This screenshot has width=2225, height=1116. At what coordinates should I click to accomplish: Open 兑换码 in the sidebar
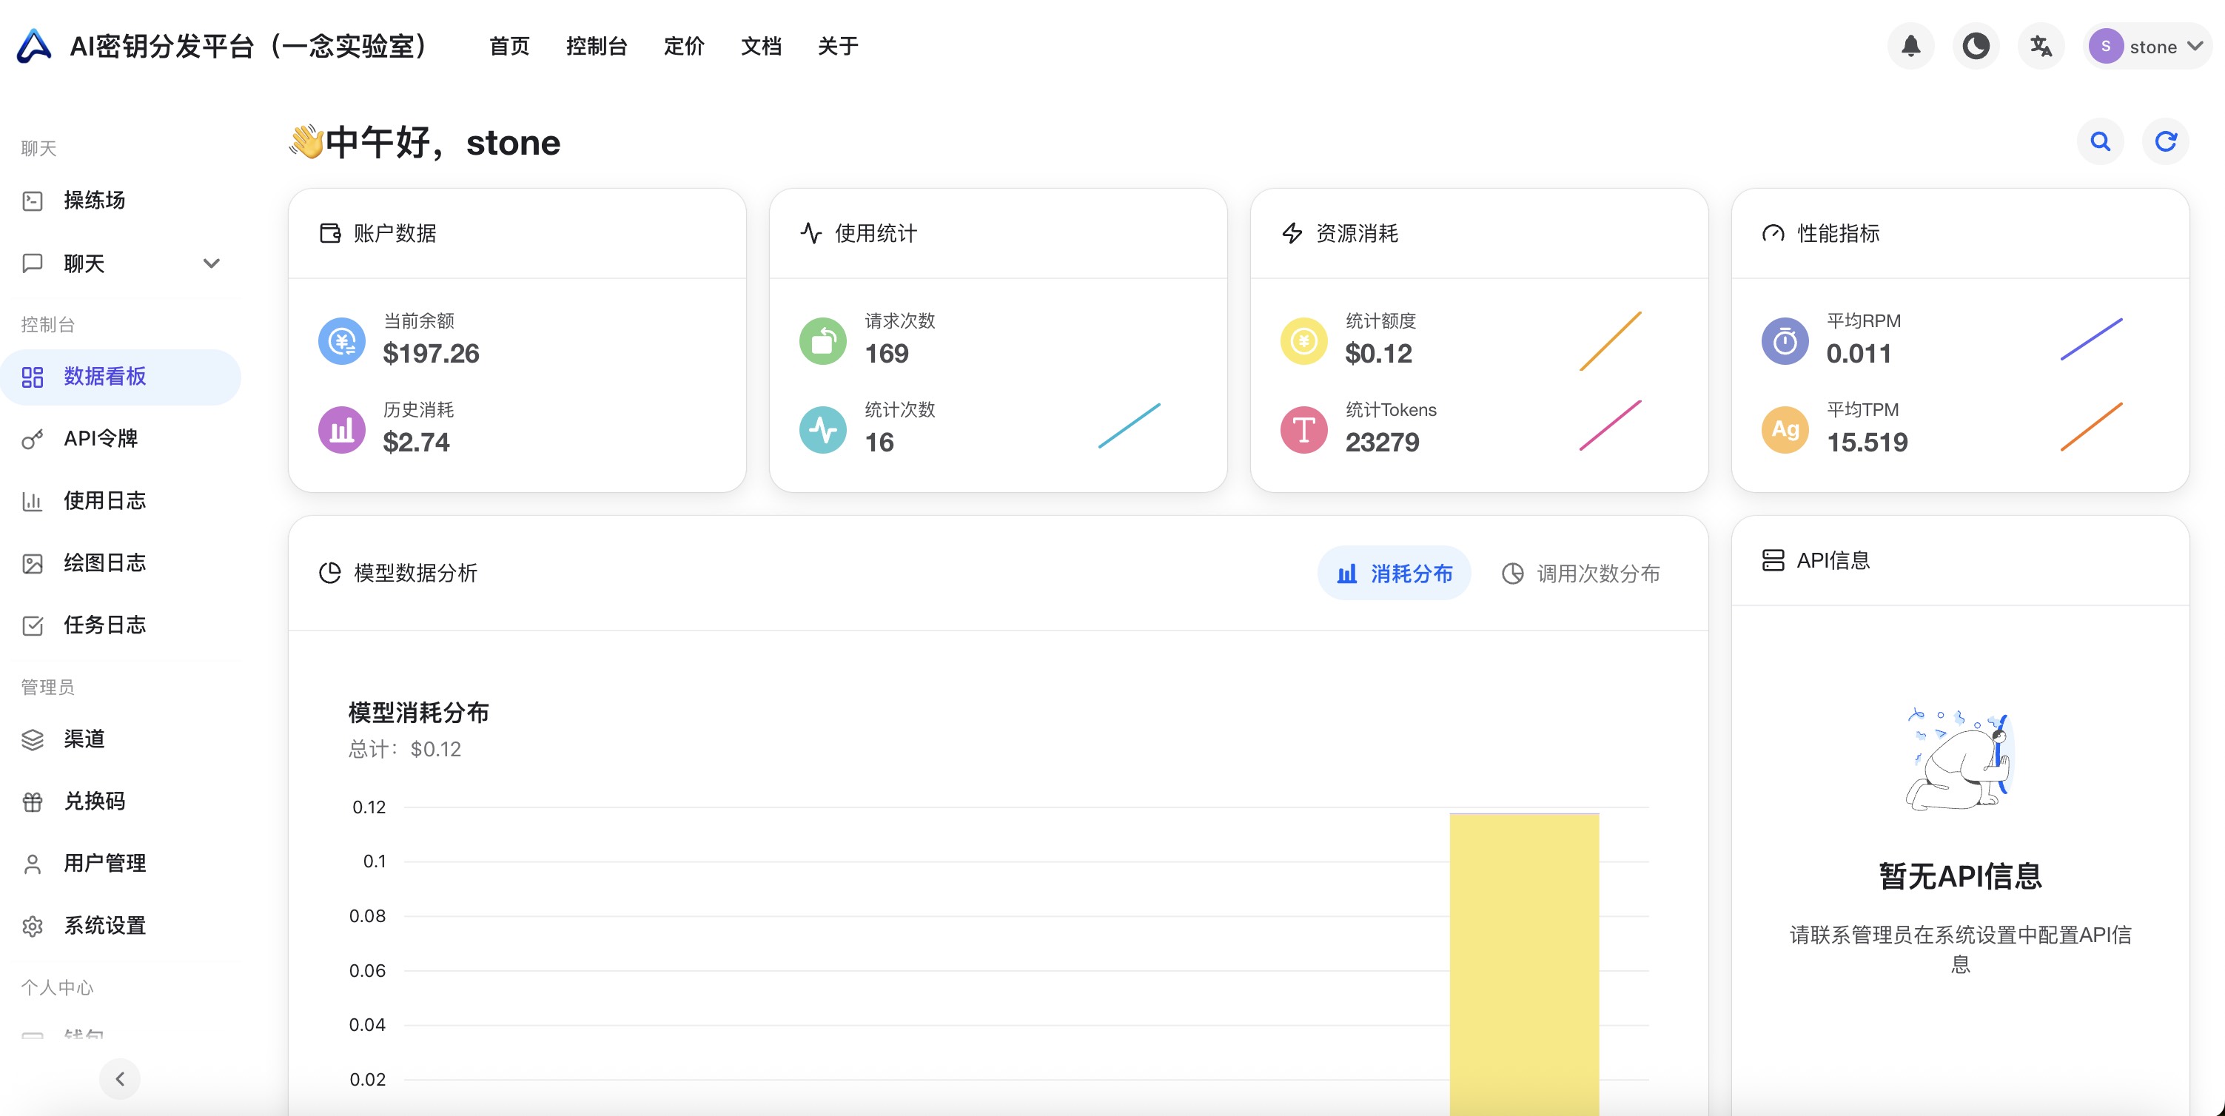pos(121,801)
